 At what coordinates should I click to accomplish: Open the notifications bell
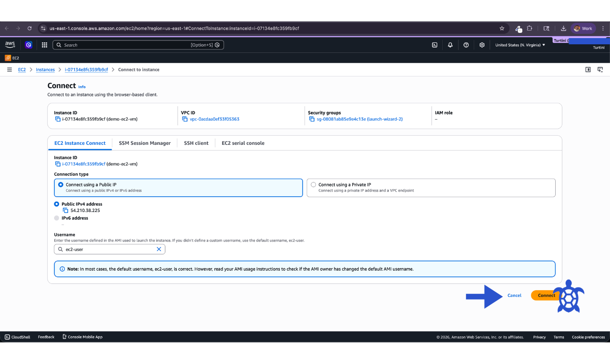(450, 45)
